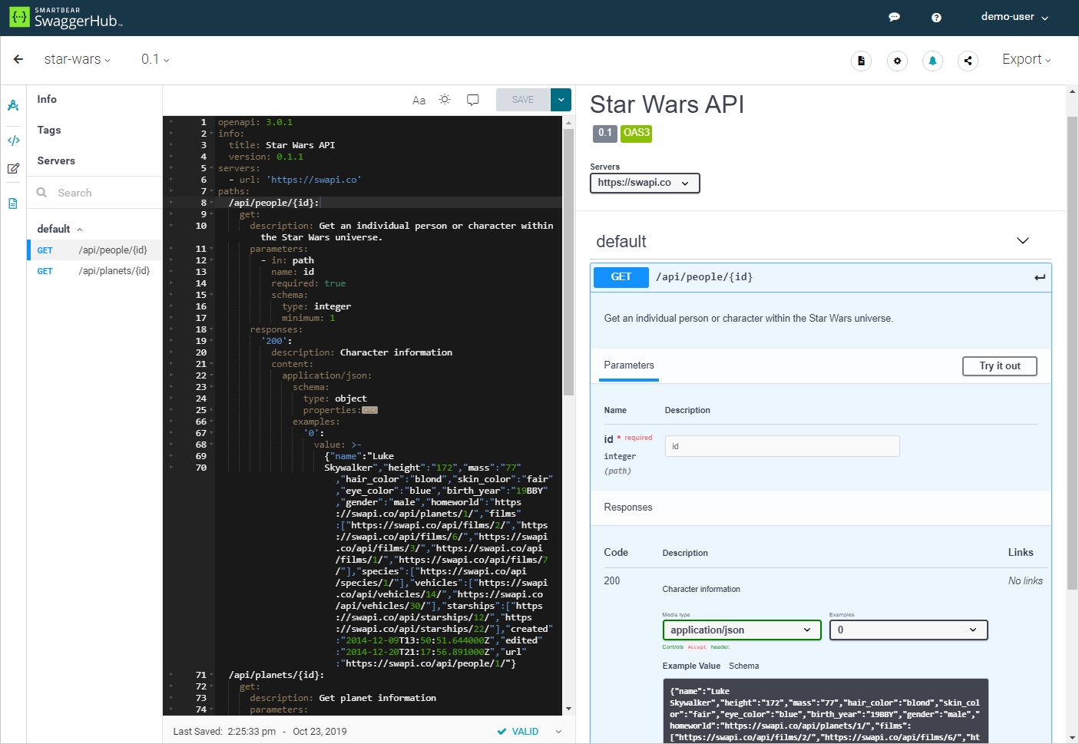
Task: Toggle the editor theme with the sun icon
Action: (x=445, y=99)
